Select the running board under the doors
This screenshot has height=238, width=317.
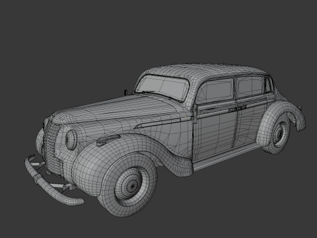(x=226, y=156)
